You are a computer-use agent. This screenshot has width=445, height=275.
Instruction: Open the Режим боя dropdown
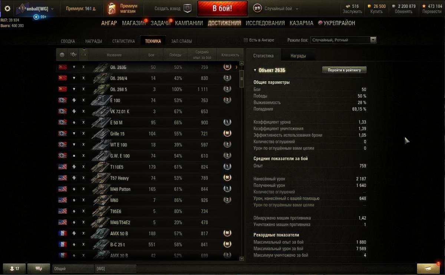[x=343, y=40]
